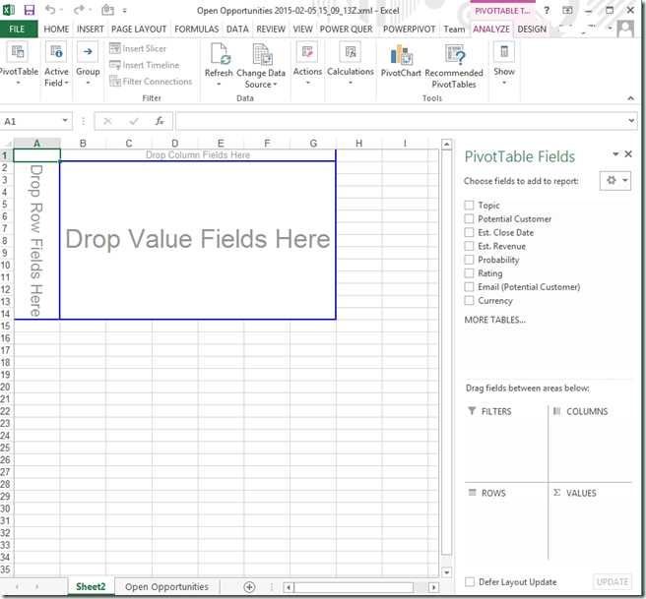
Task: Switch to the Open Opportunities sheet tab
Action: [166, 587]
